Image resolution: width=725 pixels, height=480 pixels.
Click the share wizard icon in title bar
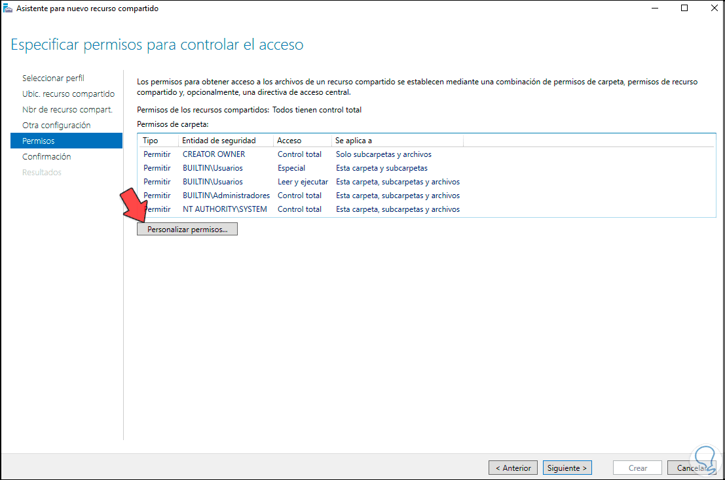coord(7,8)
